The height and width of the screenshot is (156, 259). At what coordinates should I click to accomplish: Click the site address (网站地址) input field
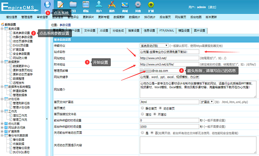coord(169,58)
